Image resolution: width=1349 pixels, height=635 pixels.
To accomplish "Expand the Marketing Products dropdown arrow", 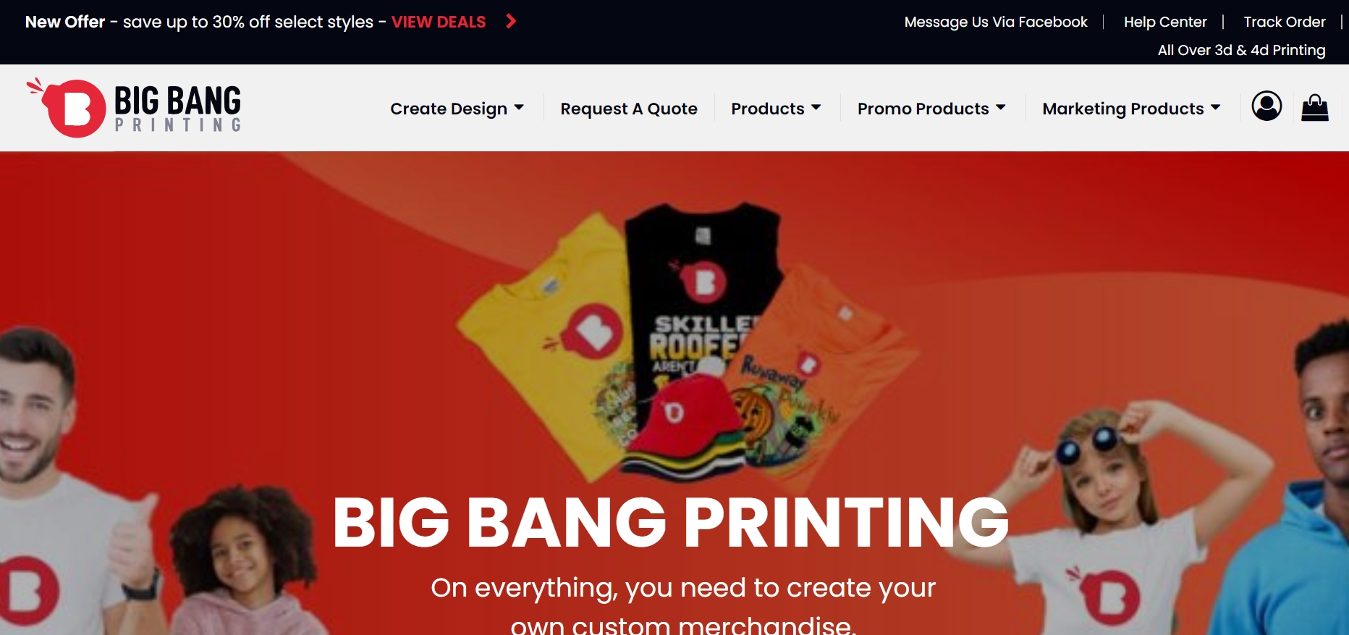I will coord(1215,107).
